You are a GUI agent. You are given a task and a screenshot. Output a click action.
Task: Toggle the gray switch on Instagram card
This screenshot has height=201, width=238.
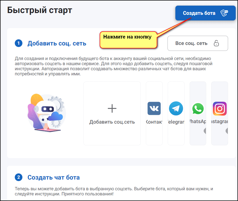226,131
